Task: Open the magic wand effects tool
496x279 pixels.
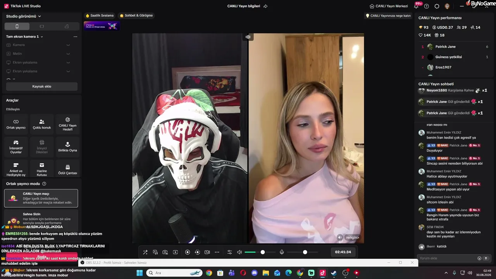Action: click(145, 252)
